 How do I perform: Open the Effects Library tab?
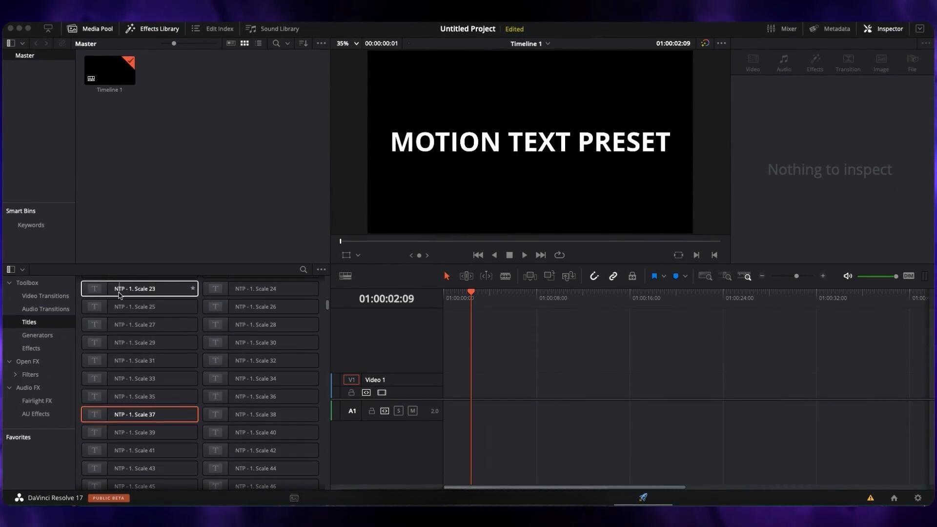coord(152,29)
